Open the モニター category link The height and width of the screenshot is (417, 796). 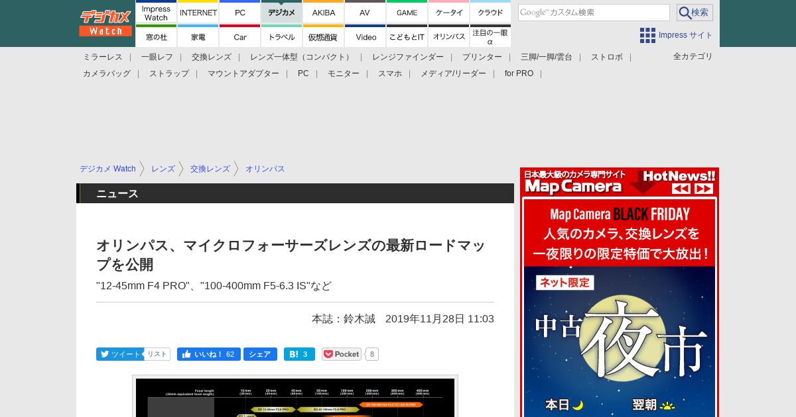coord(344,73)
